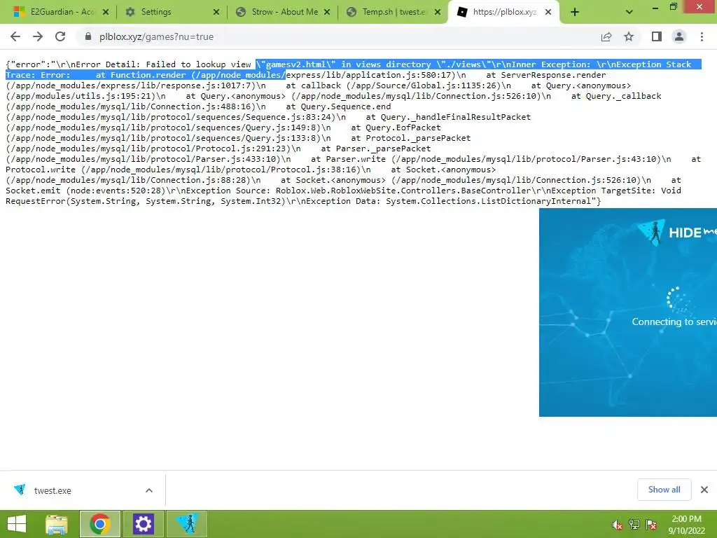This screenshot has height=538, width=717.
Task: Click the "RequestError(System.String" text
Action: click(73, 201)
